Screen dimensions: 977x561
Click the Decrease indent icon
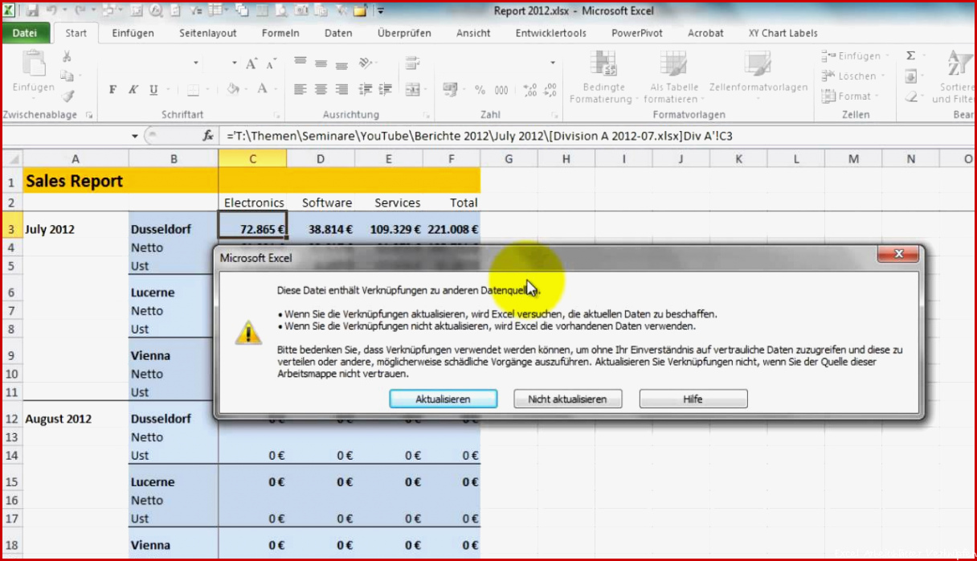tap(366, 90)
